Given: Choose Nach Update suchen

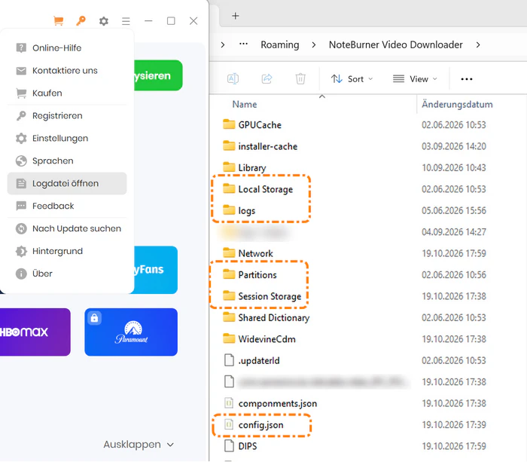Looking at the screenshot, I should 67,228.
